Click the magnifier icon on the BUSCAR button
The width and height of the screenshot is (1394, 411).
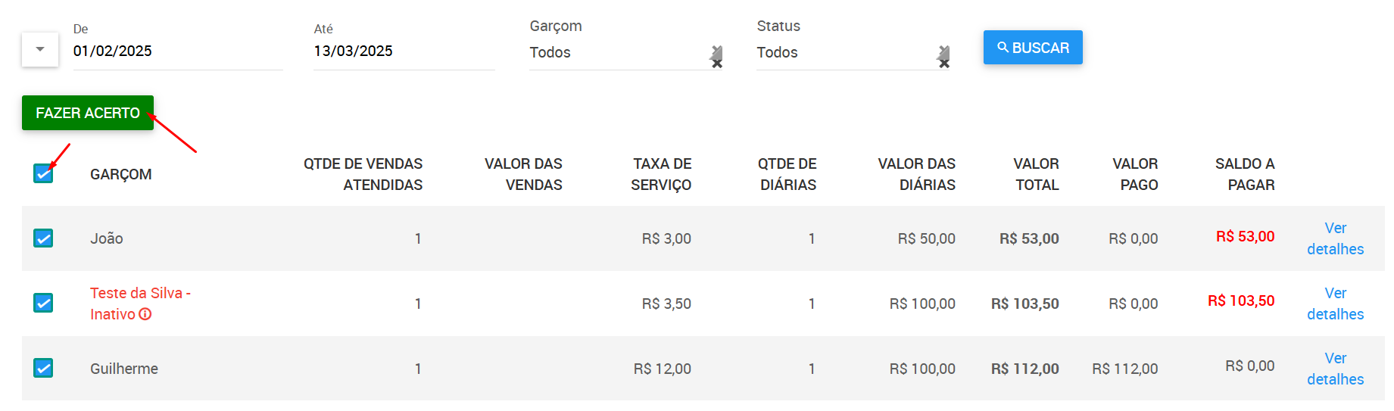[x=1003, y=47]
